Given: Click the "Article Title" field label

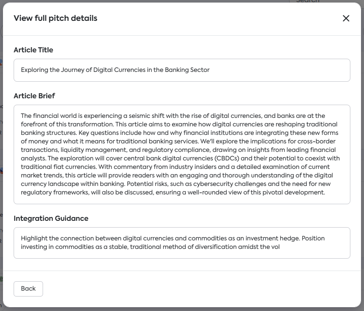Looking at the screenshot, I should pyautogui.click(x=33, y=50).
